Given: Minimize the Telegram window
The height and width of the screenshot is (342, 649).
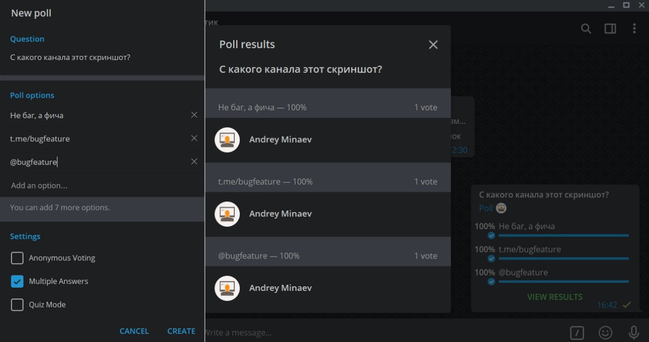Looking at the screenshot, I should point(611,6).
